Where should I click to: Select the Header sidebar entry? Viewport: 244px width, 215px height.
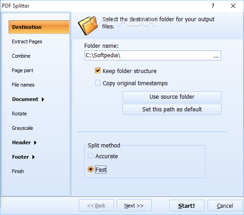(21, 142)
